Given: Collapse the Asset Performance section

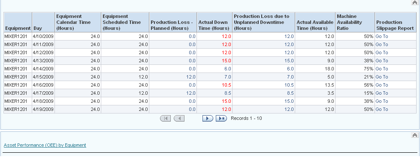Looking at the screenshot, I should tap(414, 135).
